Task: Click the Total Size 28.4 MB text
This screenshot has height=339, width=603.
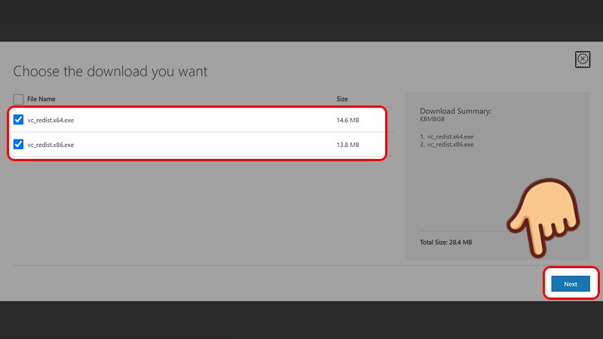Action: coord(445,242)
